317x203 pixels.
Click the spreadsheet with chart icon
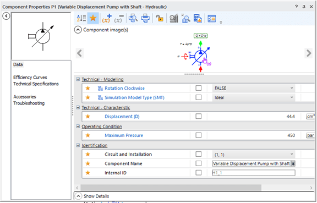point(198,18)
